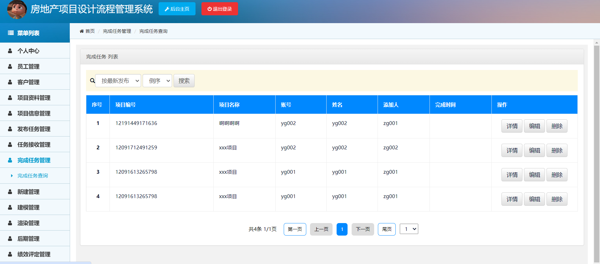Expand the 项目信息管理 menu
The height and width of the screenshot is (264, 600).
(35, 113)
